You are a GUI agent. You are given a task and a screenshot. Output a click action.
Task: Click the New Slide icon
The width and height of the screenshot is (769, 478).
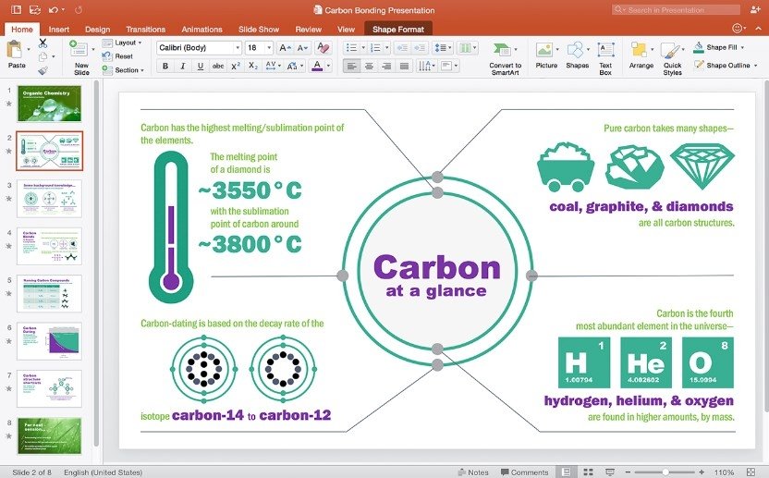[79, 48]
